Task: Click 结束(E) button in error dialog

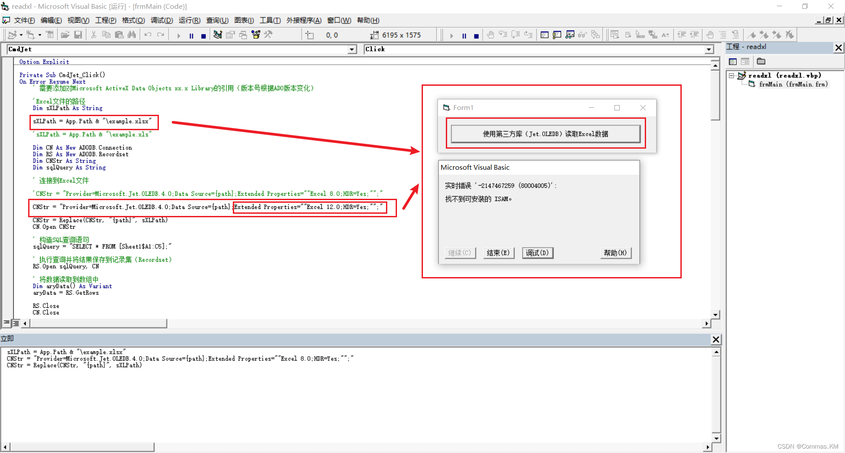Action: (499, 253)
